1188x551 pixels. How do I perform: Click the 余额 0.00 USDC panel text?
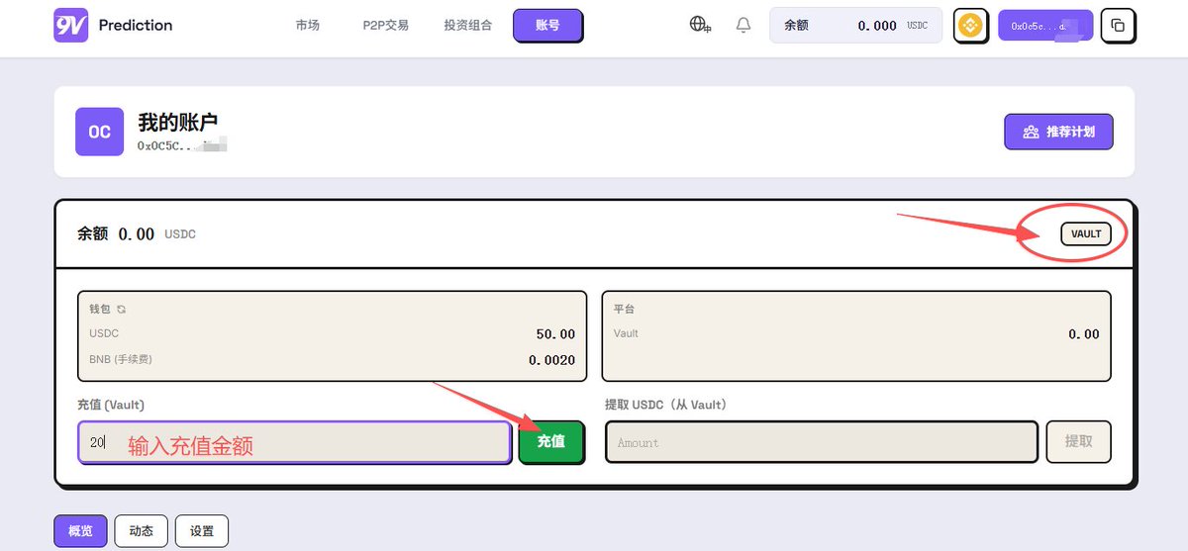pos(137,234)
